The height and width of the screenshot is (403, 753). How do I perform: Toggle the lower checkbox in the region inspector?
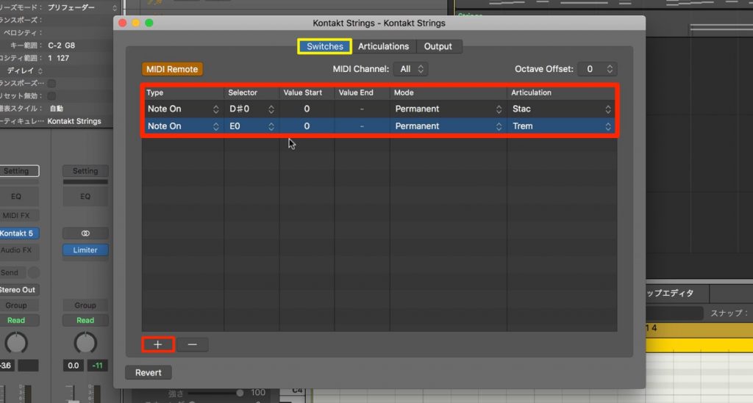pyautogui.click(x=51, y=96)
